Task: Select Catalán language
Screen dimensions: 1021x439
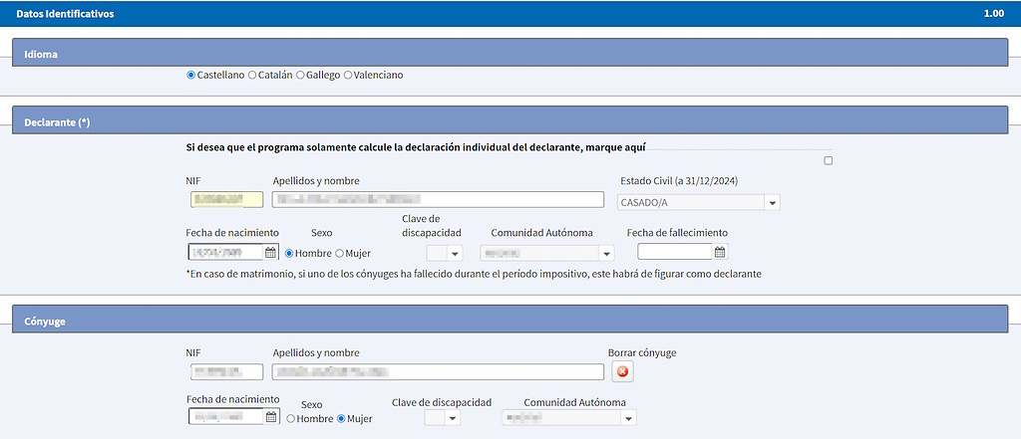Action: point(252,75)
